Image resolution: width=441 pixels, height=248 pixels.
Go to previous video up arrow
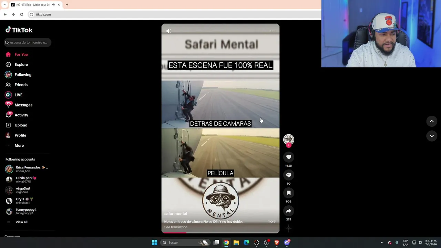[x=432, y=121]
